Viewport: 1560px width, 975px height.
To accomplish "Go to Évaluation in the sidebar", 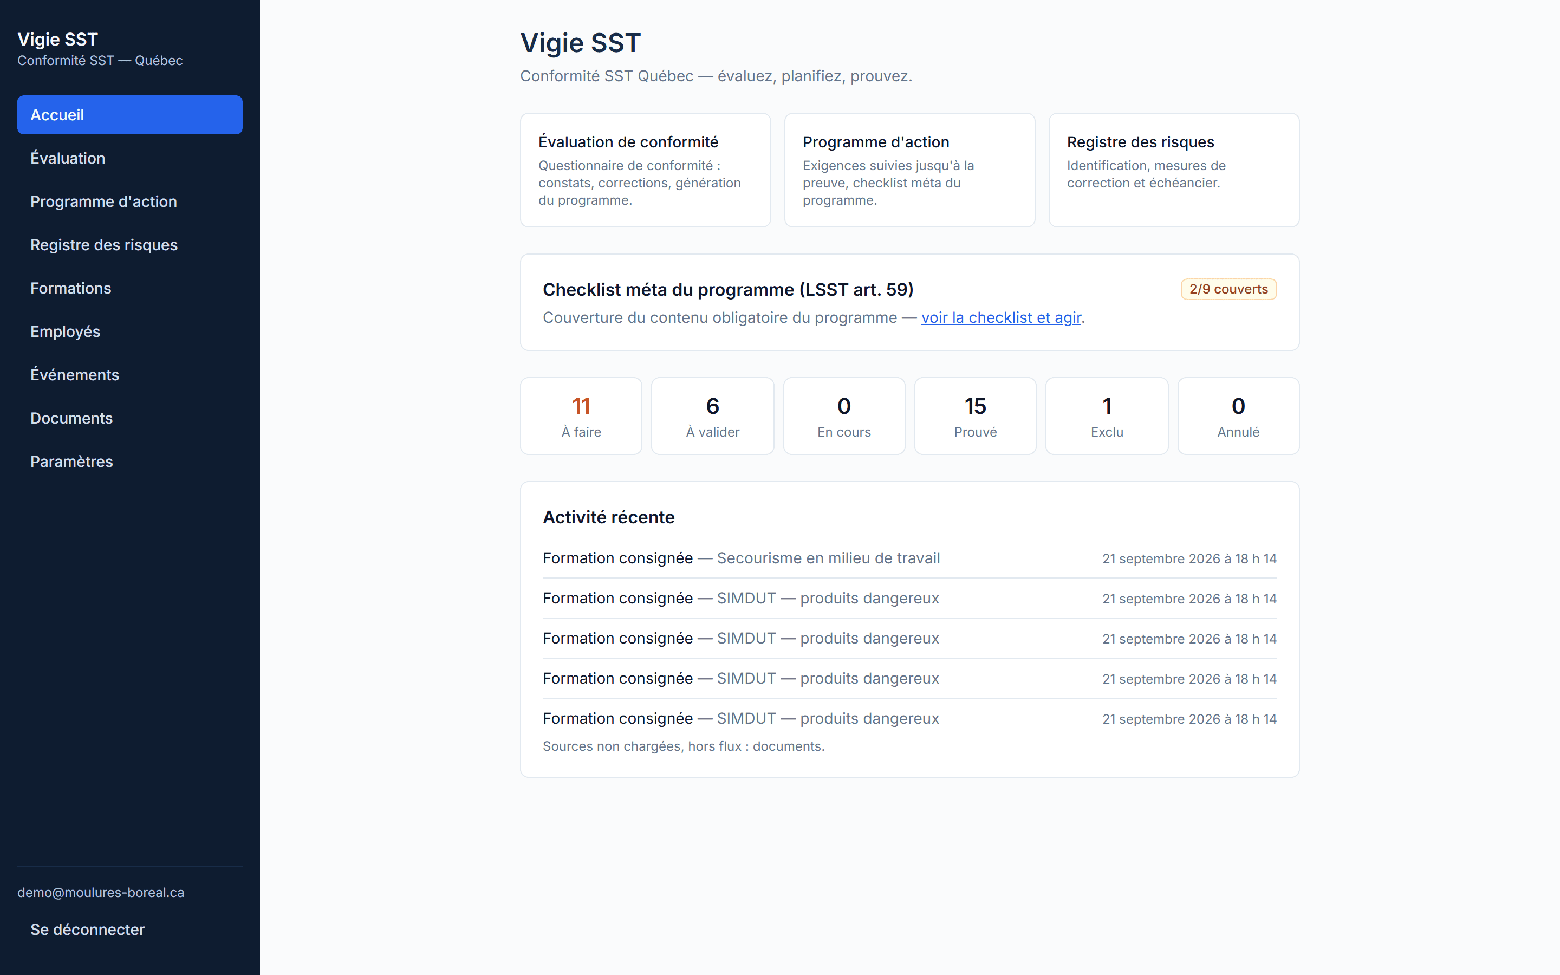I will click(x=129, y=158).
